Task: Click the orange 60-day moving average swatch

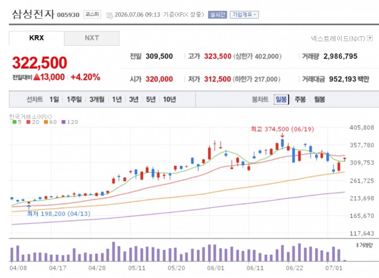Action: tap(46, 122)
